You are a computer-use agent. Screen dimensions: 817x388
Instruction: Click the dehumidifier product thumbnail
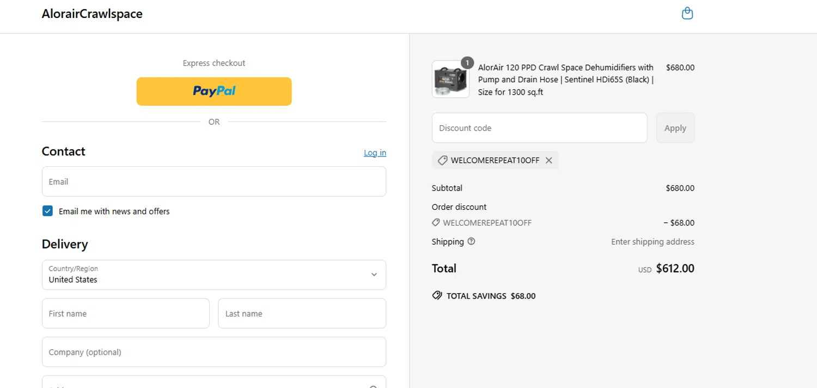(450, 80)
